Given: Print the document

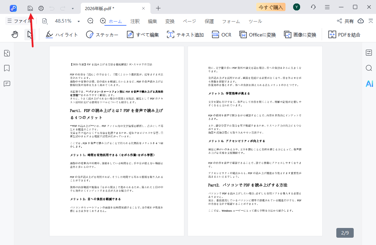Looking at the screenshot, I should [x=41, y=8].
